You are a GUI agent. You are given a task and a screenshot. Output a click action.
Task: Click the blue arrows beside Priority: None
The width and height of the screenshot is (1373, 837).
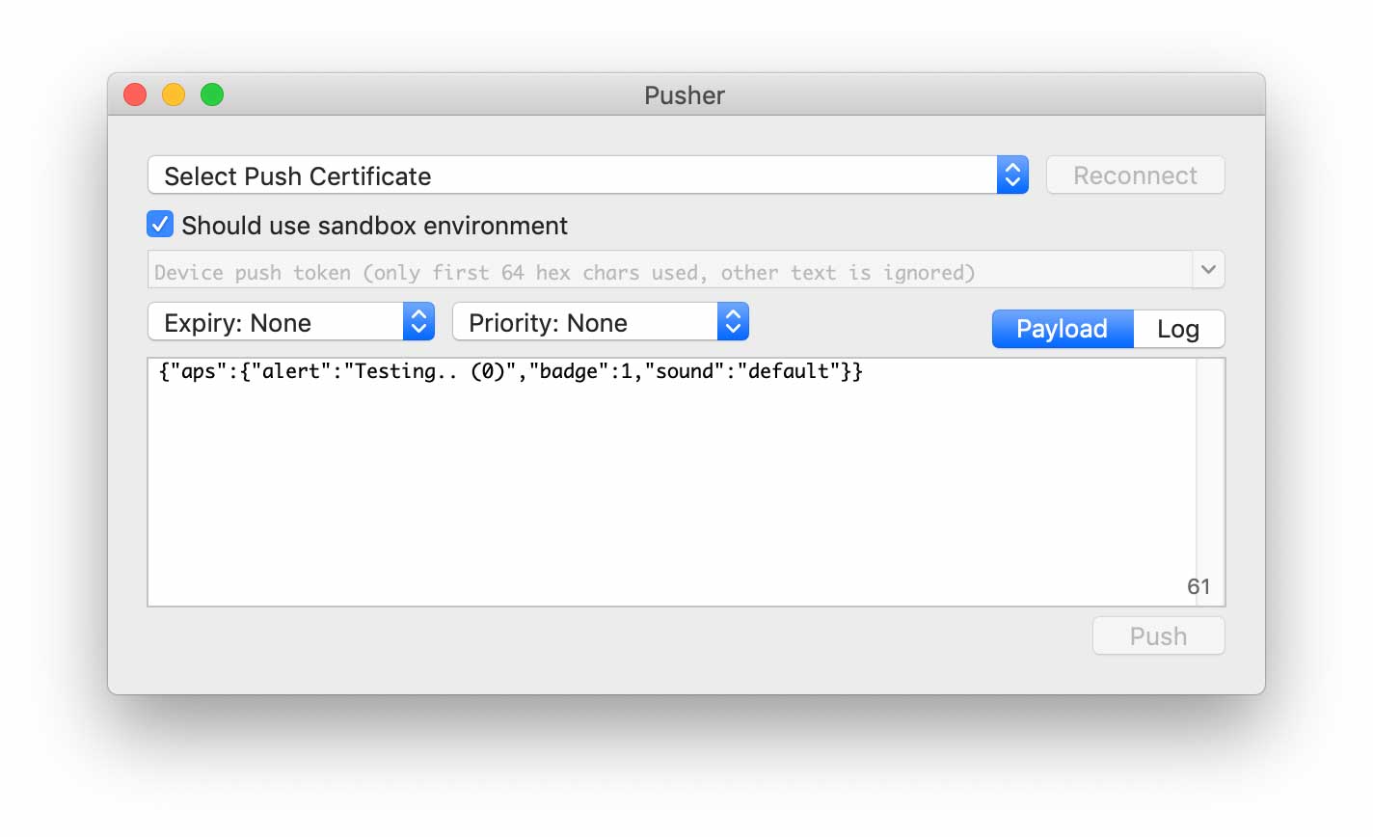click(733, 322)
